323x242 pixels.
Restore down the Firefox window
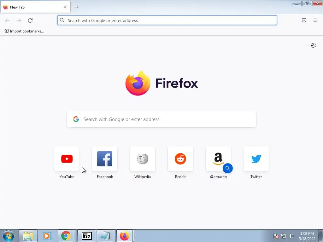click(x=307, y=3)
